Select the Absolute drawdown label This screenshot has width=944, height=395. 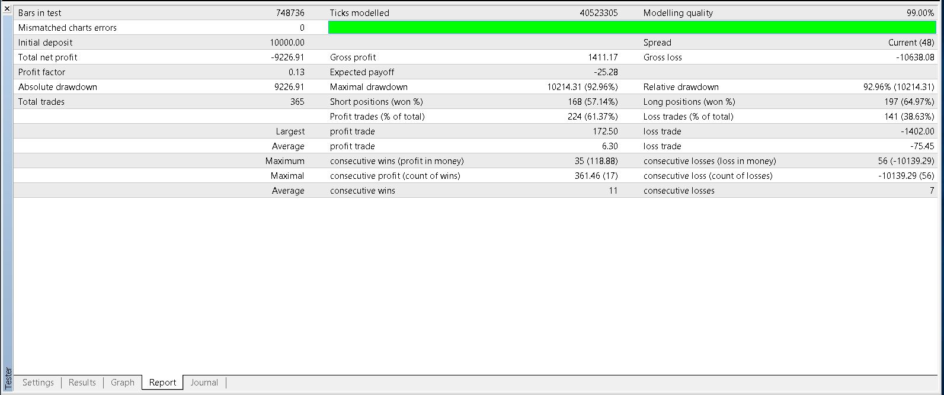[x=57, y=87]
